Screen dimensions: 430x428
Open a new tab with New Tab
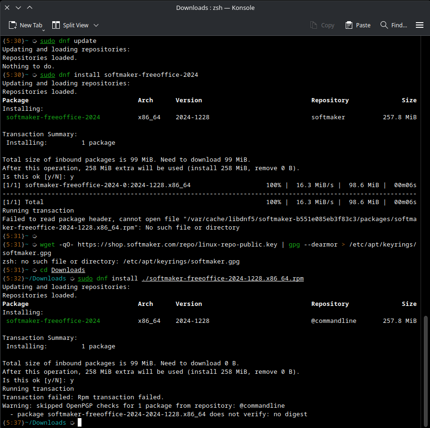coord(26,25)
